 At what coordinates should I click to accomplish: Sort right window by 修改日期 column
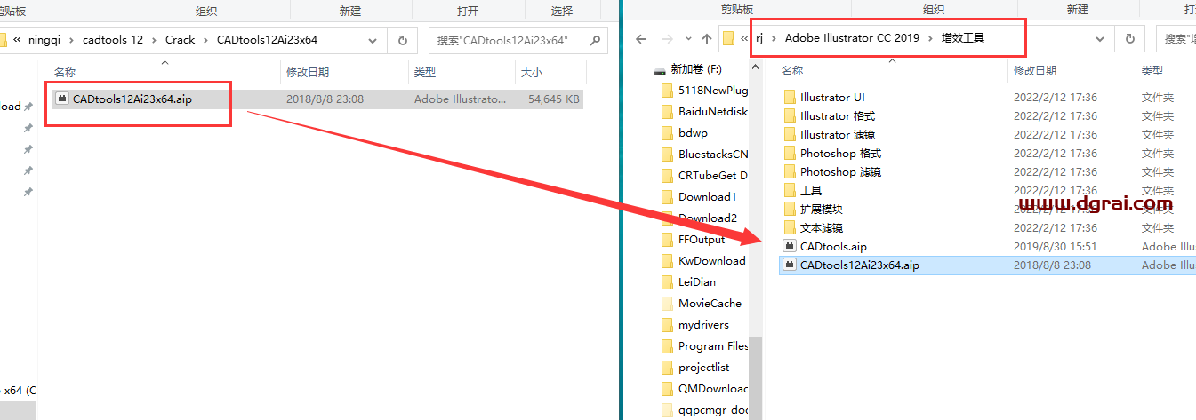pyautogui.click(x=1035, y=70)
